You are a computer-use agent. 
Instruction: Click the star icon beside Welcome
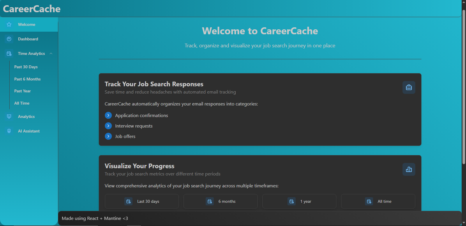9,24
